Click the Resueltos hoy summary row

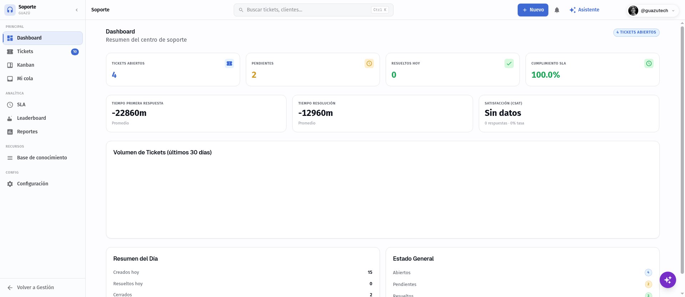(243, 284)
